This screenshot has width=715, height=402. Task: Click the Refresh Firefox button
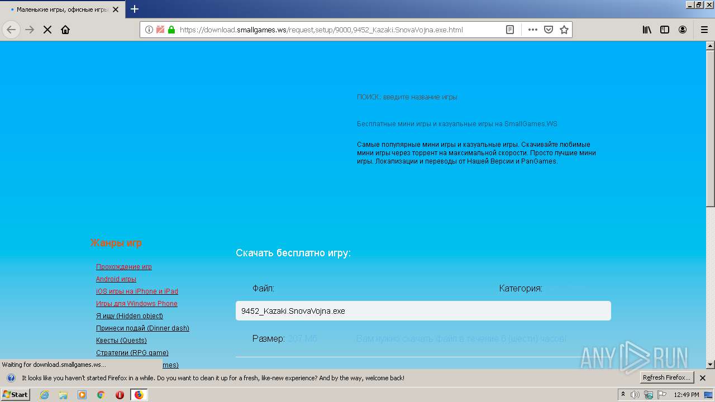tap(667, 378)
